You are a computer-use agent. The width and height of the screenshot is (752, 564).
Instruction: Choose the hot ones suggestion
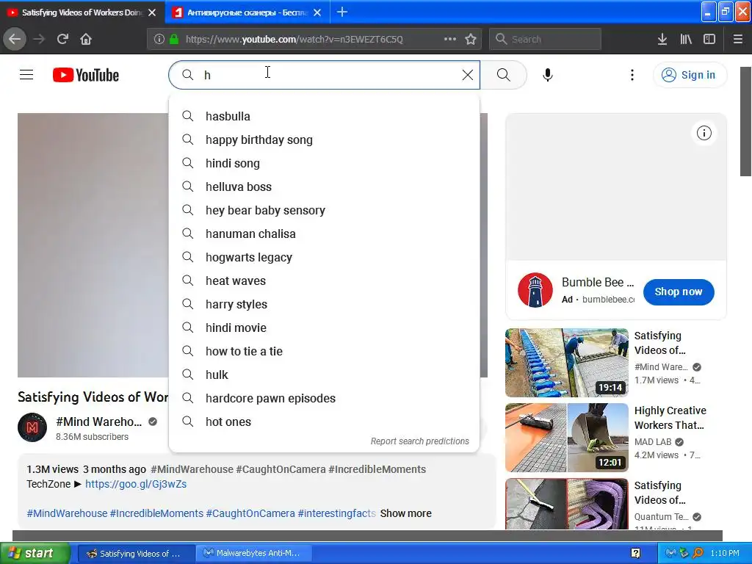pos(324,422)
